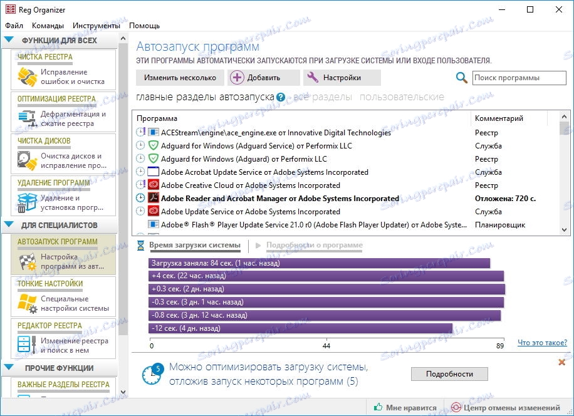Click clock delay icon for ACEStream row
Viewport: 574px width, 416px height.
(140, 132)
